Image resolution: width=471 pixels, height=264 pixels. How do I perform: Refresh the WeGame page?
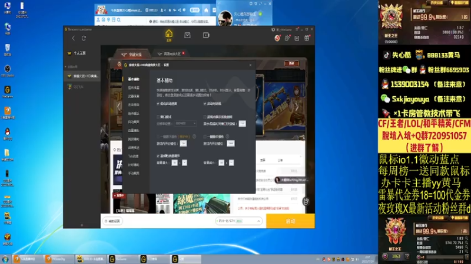coord(84,38)
